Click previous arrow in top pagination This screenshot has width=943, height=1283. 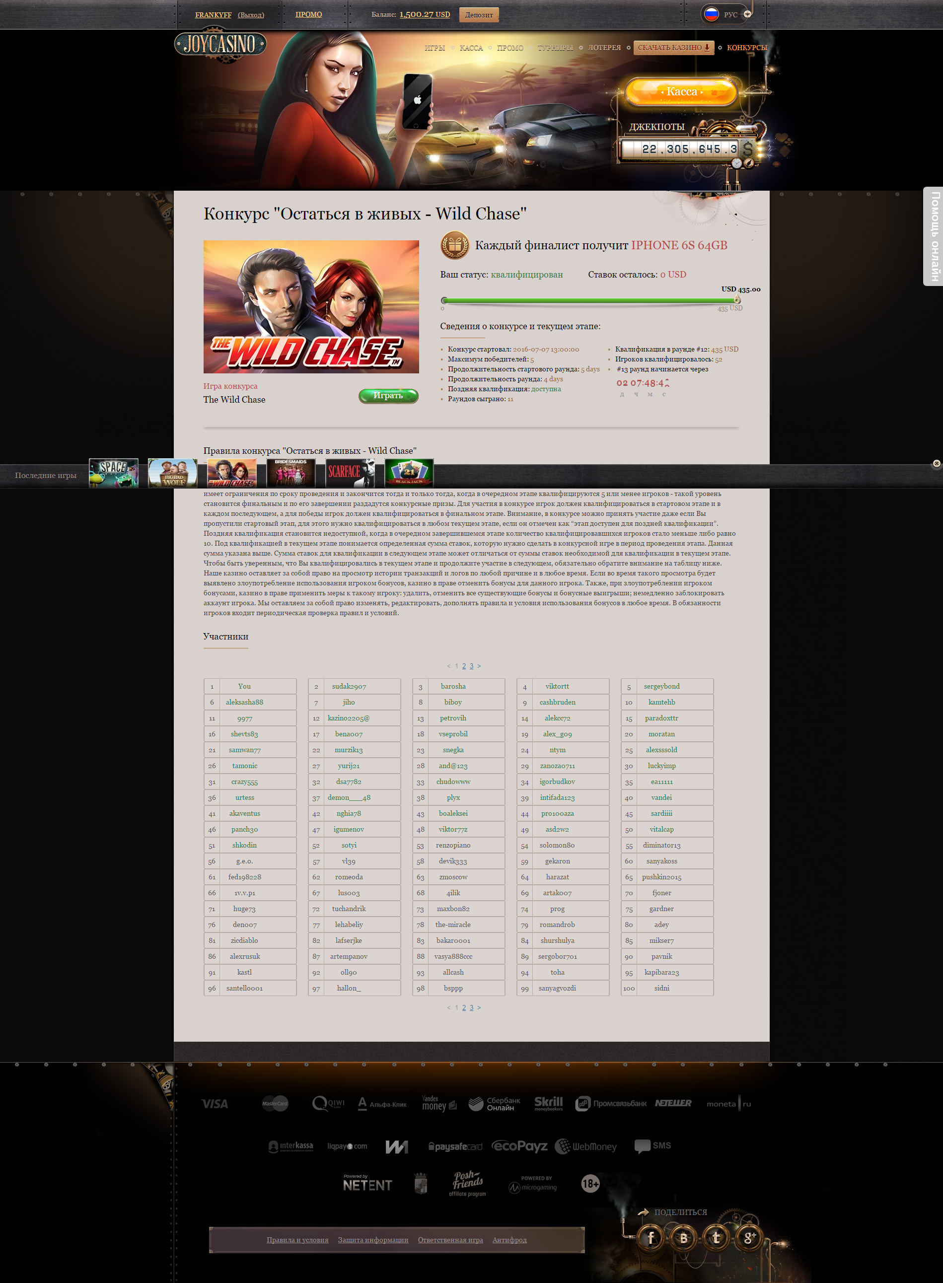pyautogui.click(x=449, y=666)
